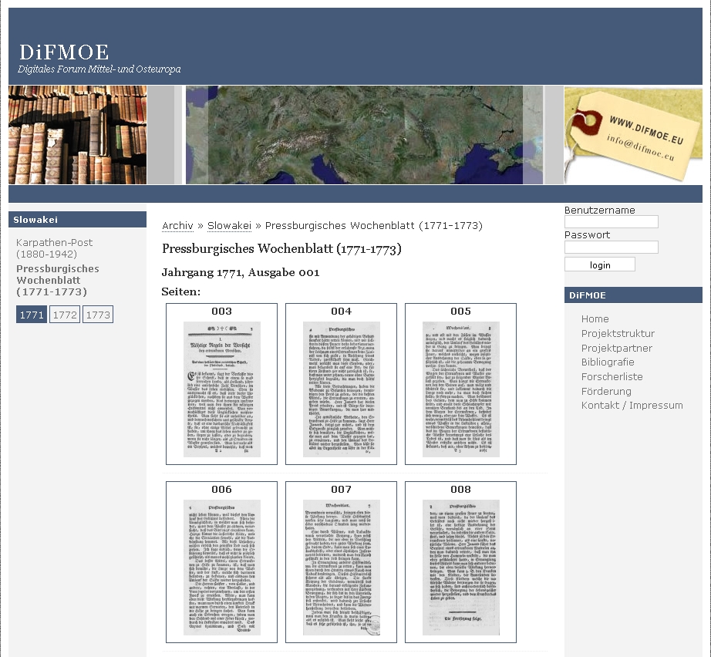Select year 1772 in sidebar
This screenshot has height=657, width=711.
tap(65, 315)
